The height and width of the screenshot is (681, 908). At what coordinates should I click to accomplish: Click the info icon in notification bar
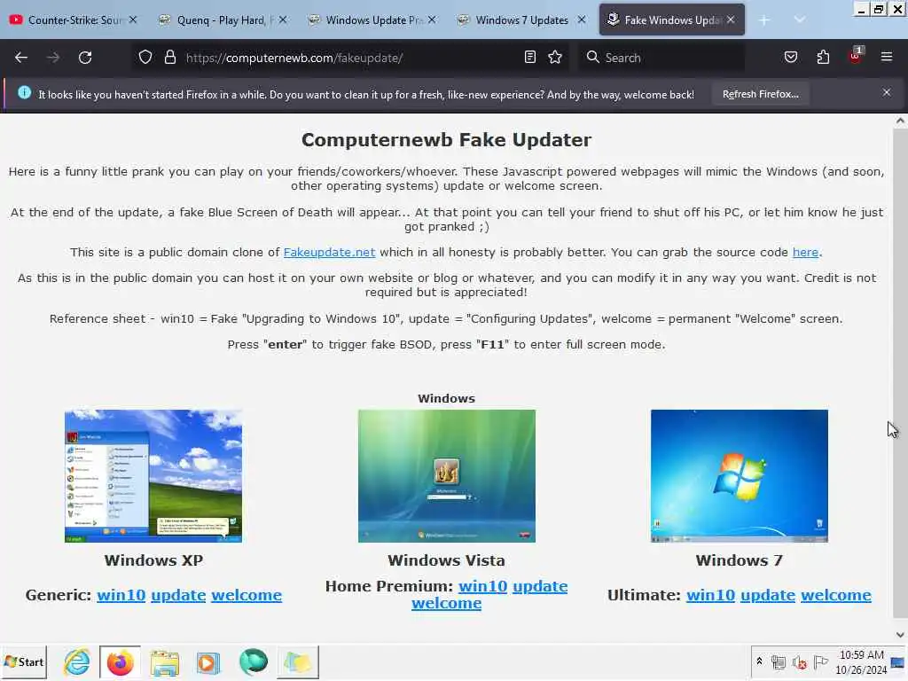24,92
